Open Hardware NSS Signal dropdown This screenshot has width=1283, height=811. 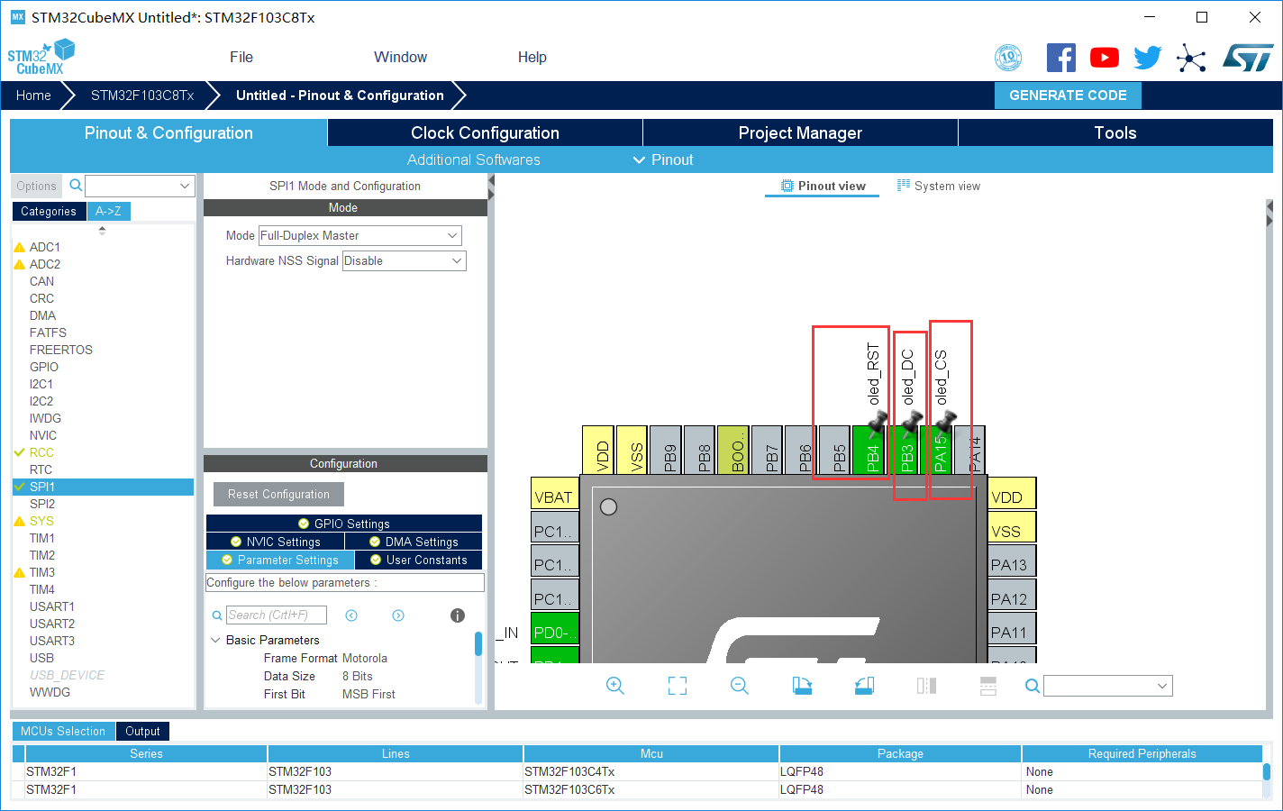coord(405,260)
